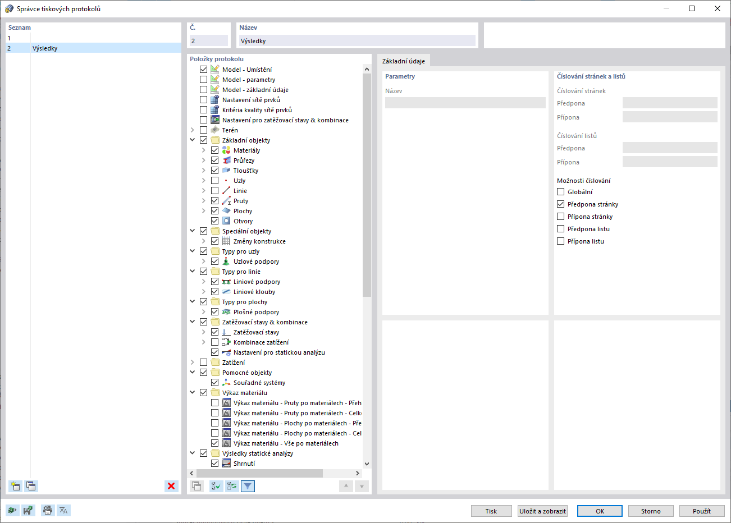Viewport: 731px width, 523px height.
Task: Click the move item down arrow
Action: click(x=362, y=486)
